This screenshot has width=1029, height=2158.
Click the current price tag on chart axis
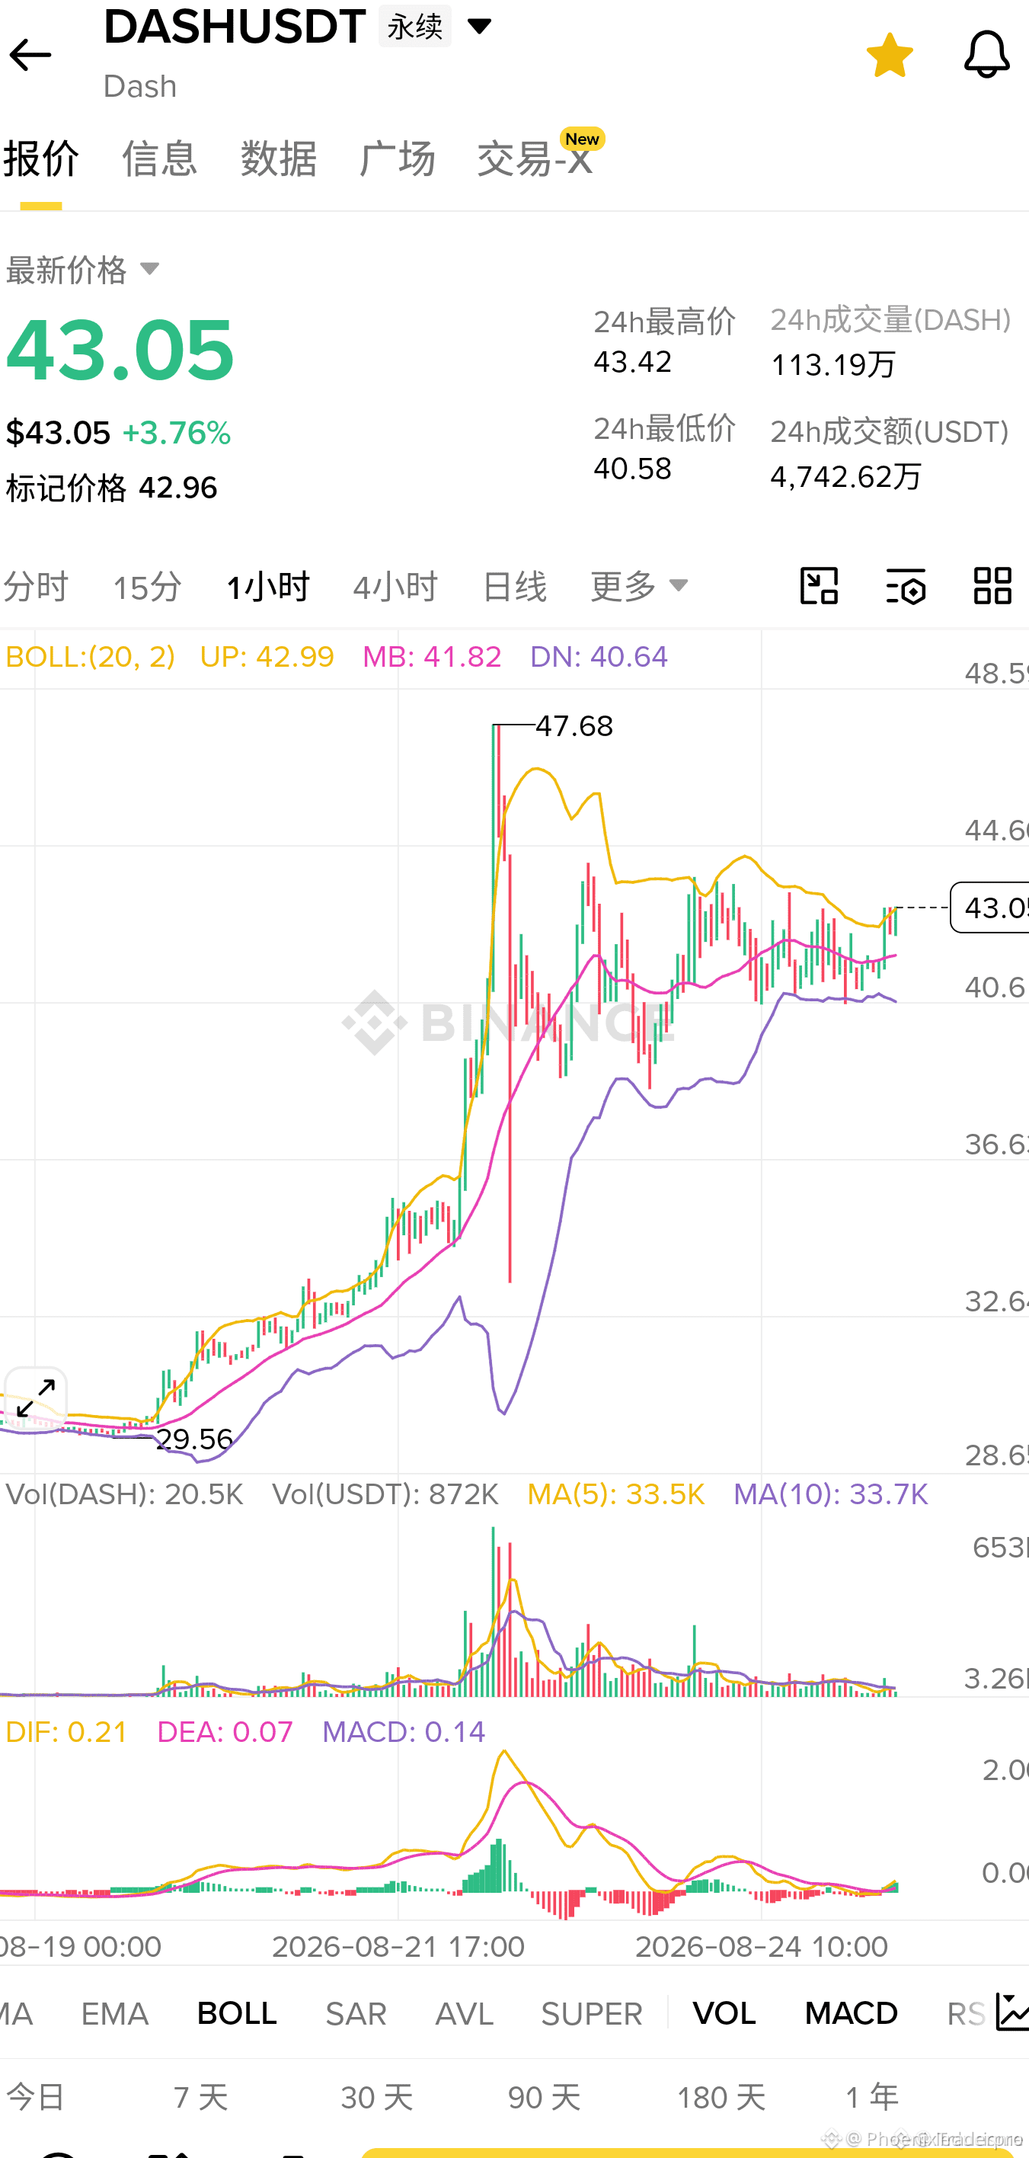coord(989,908)
